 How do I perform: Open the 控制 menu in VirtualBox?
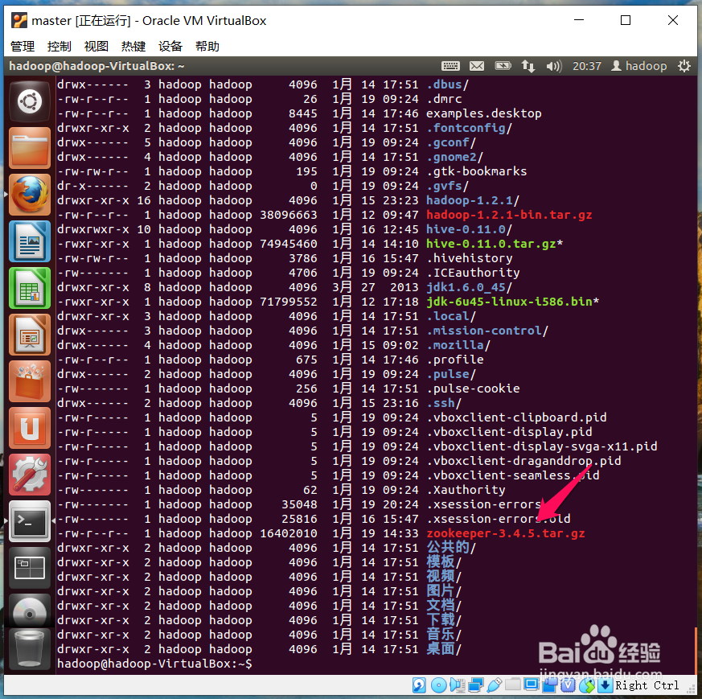pos(59,46)
